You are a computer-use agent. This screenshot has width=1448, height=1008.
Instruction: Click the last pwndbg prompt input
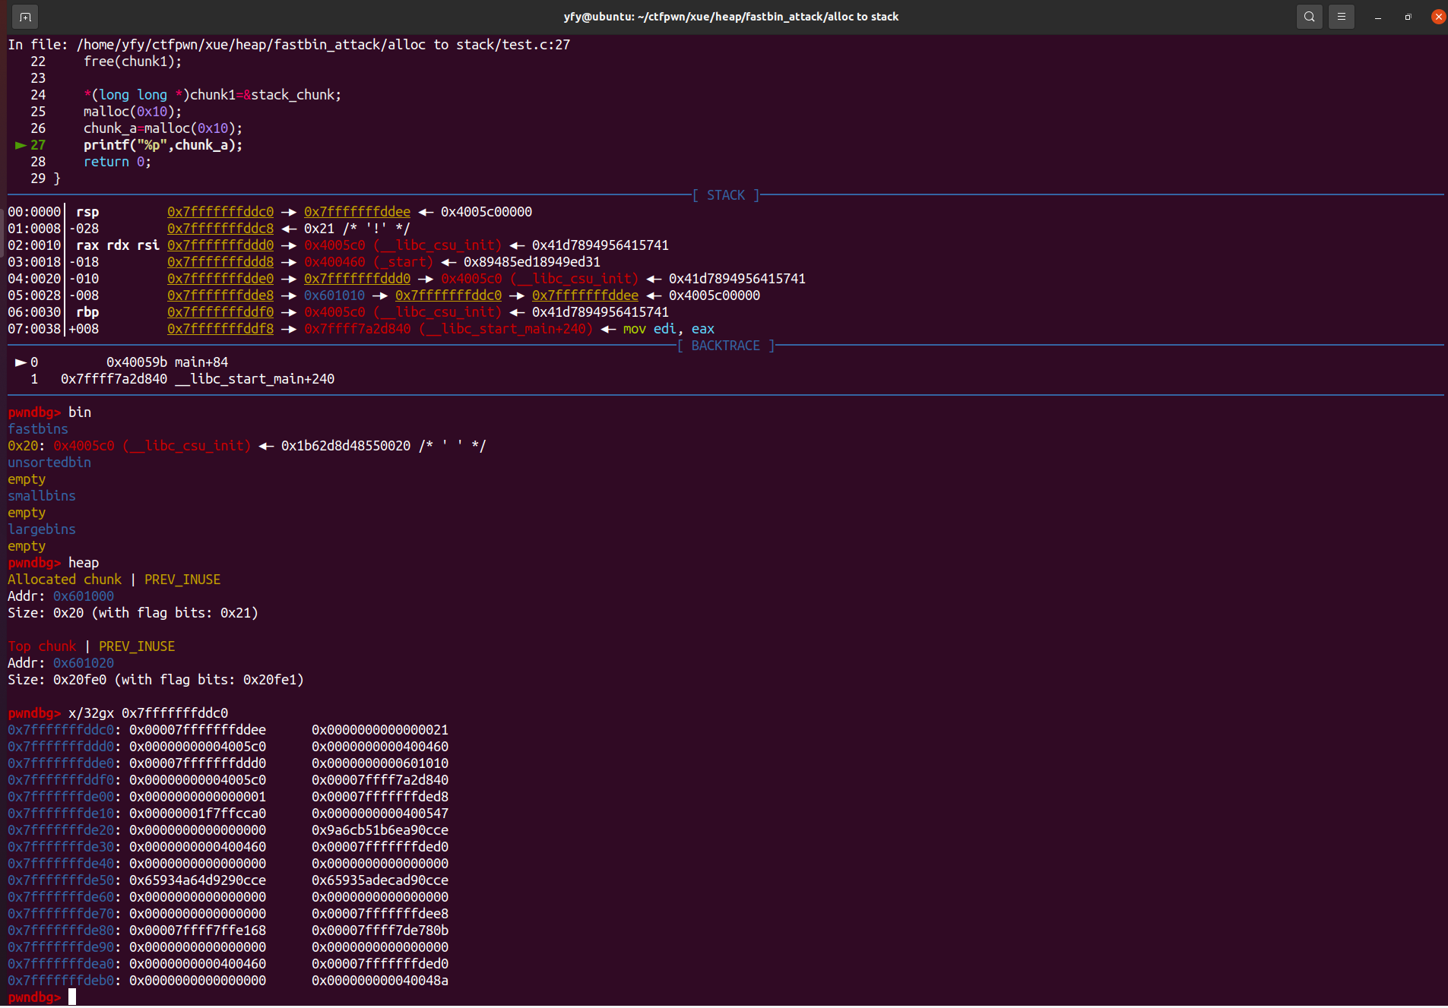pos(72,997)
